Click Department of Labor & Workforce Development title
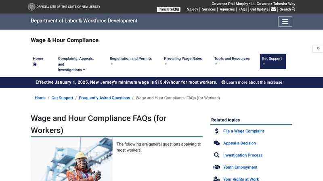This screenshot has height=181, width=323. tap(84, 21)
